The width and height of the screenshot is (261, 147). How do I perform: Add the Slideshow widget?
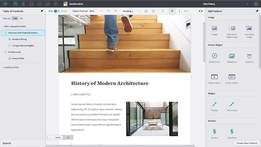(232, 58)
